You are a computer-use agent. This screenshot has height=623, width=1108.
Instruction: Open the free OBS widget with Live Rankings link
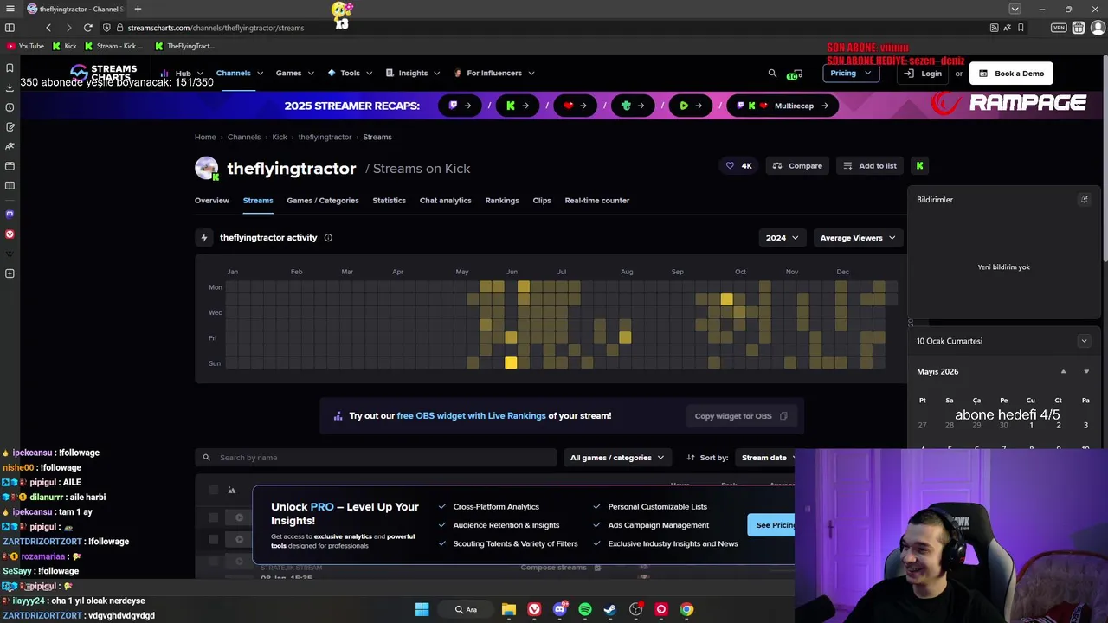coord(471,415)
